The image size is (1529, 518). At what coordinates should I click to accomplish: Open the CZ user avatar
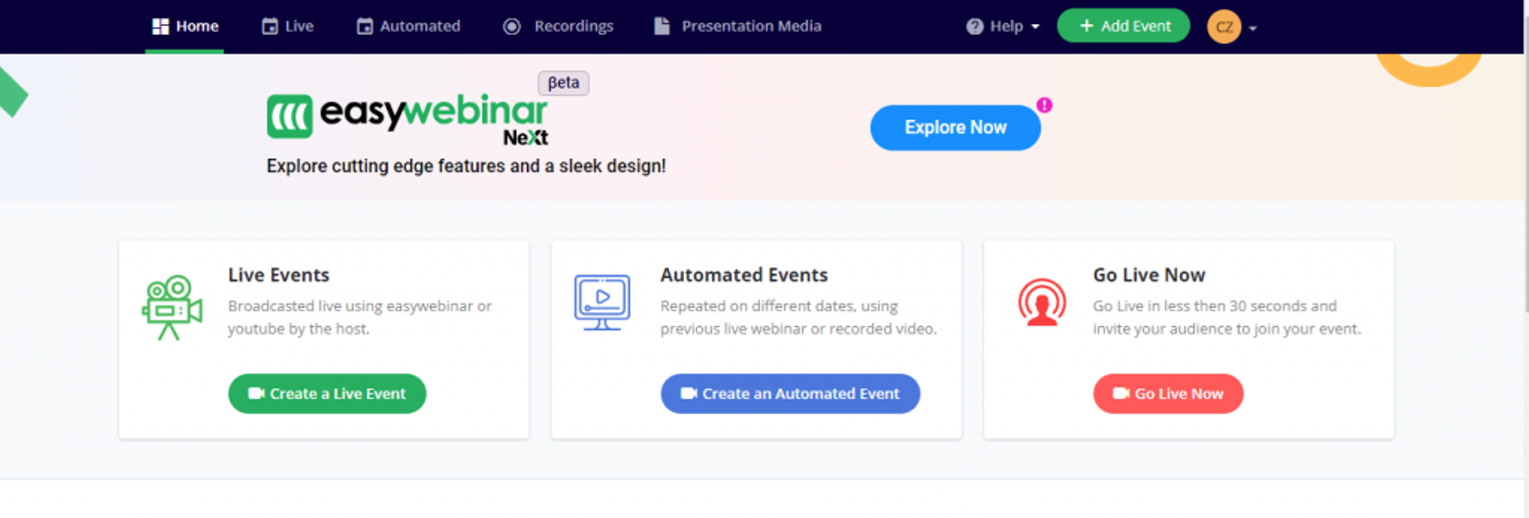(x=1224, y=27)
